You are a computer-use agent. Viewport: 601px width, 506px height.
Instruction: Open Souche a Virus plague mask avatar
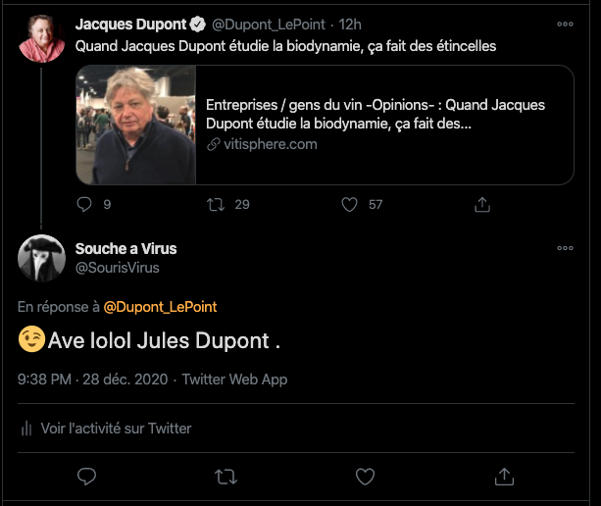click(x=42, y=258)
